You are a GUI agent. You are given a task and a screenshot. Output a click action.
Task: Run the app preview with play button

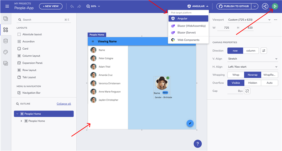click(275, 6)
